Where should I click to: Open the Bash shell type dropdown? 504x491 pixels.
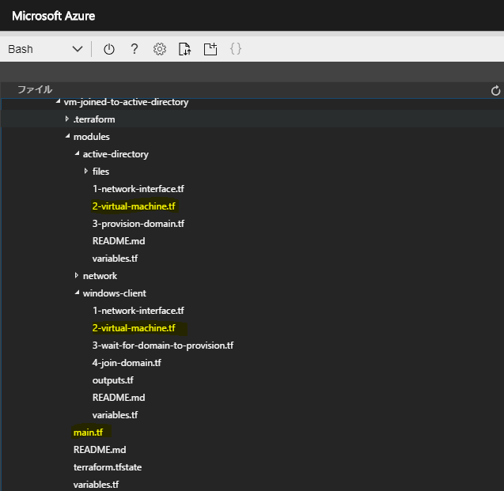click(45, 49)
